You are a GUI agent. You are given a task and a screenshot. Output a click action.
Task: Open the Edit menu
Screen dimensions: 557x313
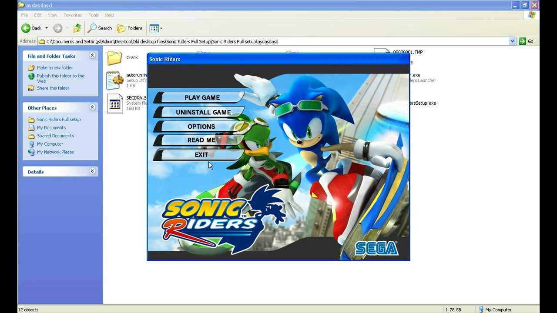click(x=38, y=15)
